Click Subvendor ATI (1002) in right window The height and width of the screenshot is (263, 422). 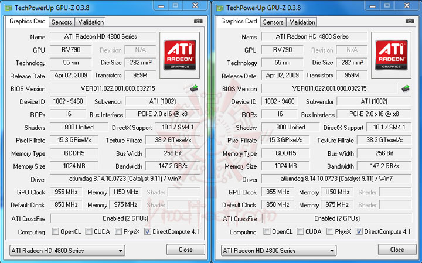[374, 101]
